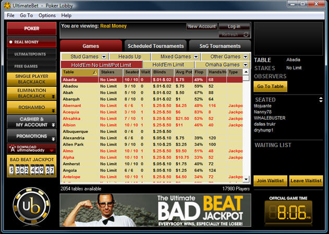Expand the Omaha Games dropdown arrow
Image resolution: width=329 pixels, height=234 pixels.
[245, 64]
